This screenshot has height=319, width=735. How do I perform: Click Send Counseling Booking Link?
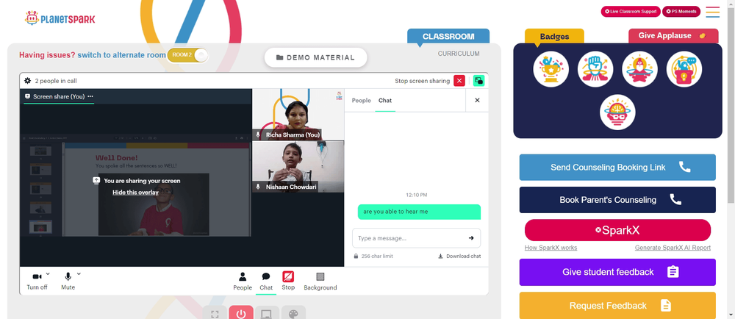point(617,168)
